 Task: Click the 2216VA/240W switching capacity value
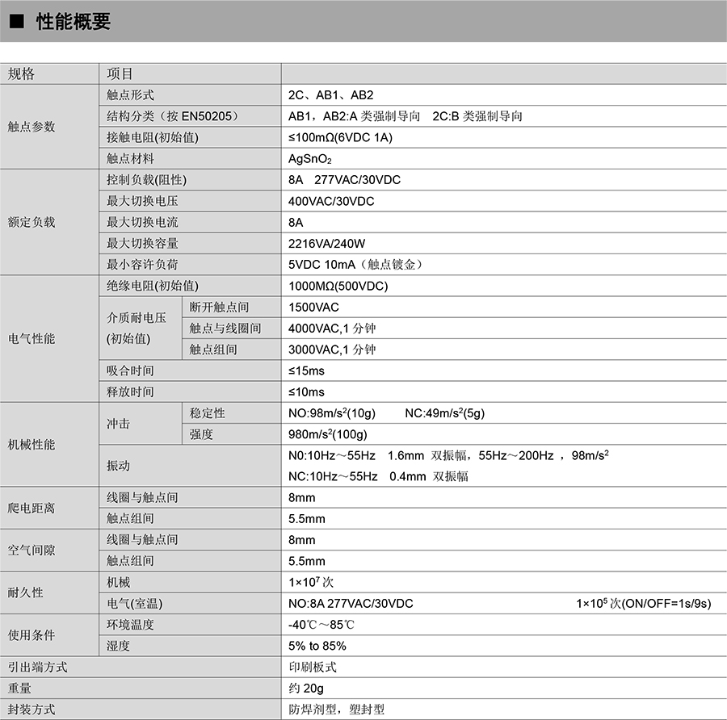[326, 244]
